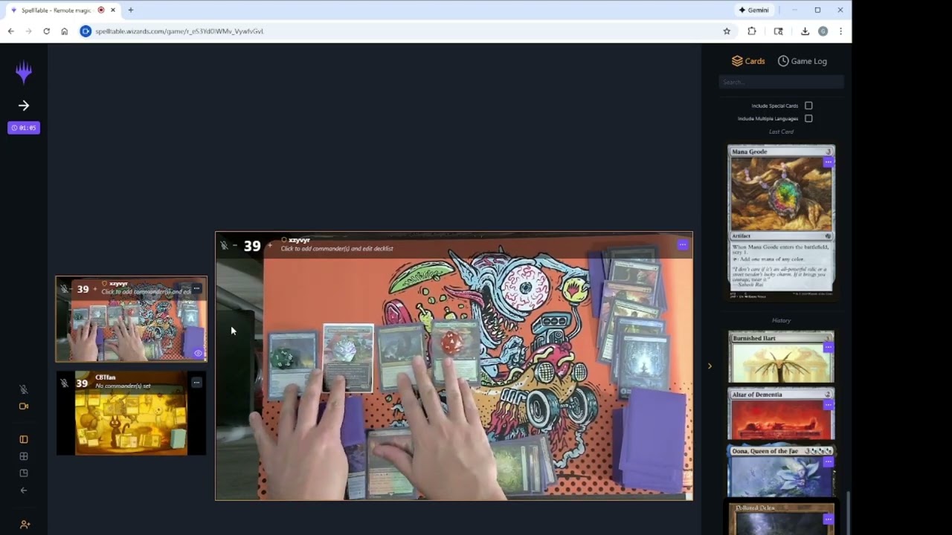Click the SpellTable Magic logo in the sidebar
The image size is (952, 535).
pyautogui.click(x=24, y=72)
